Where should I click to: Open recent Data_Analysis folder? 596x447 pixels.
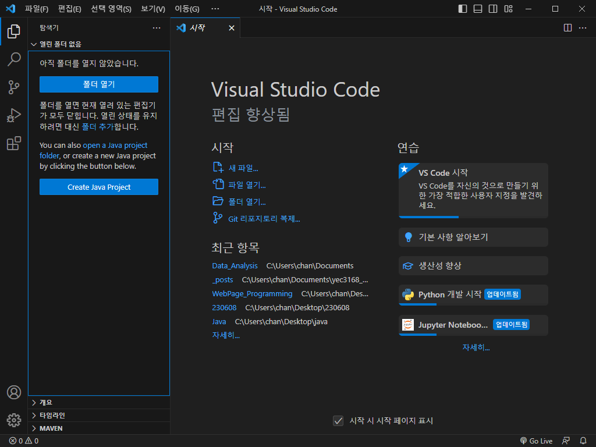[235, 265]
